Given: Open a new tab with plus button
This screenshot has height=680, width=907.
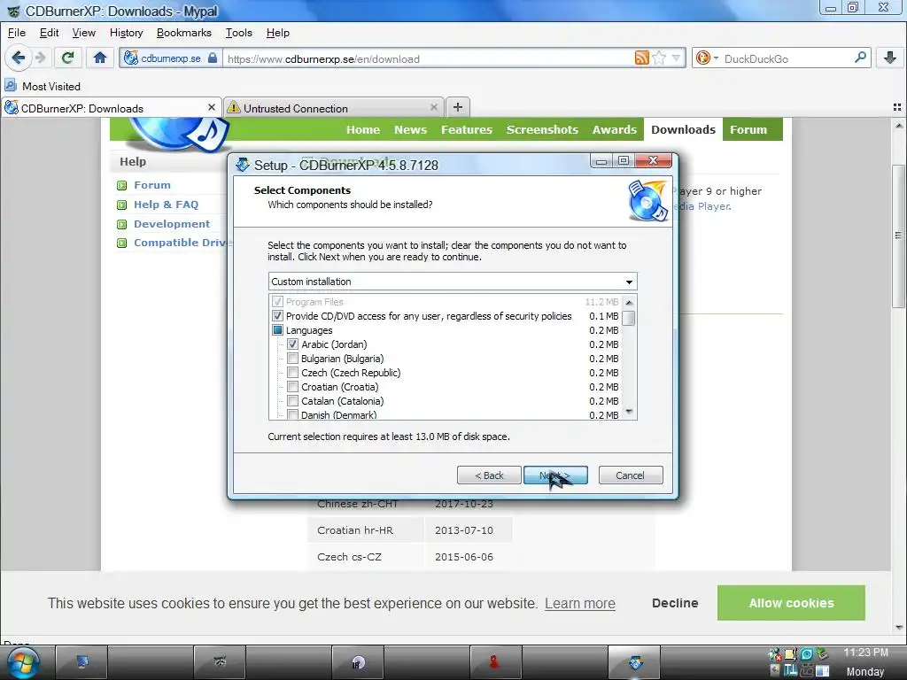Looking at the screenshot, I should click(x=458, y=107).
